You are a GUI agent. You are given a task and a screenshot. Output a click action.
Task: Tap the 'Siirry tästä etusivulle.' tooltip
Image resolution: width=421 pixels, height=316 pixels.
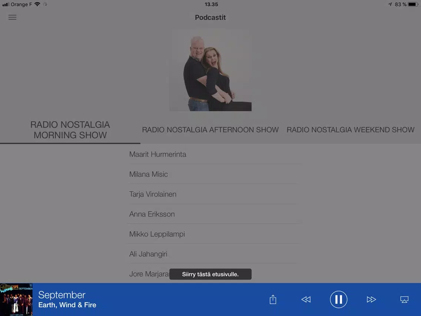pyautogui.click(x=210, y=274)
